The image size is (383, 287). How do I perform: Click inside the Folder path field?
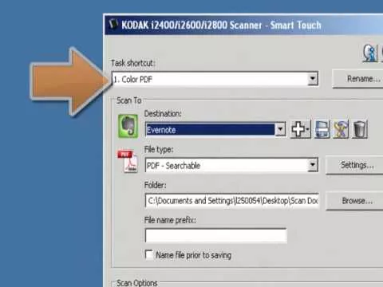pos(232,201)
